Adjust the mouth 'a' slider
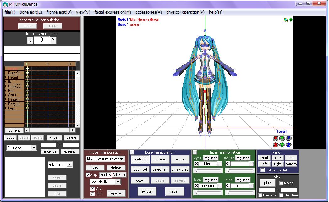This screenshot has width=329, height=202. pos(240,171)
